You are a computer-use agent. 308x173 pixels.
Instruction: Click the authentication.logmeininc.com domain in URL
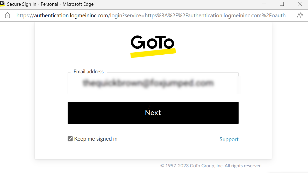pyautogui.click(x=71, y=16)
